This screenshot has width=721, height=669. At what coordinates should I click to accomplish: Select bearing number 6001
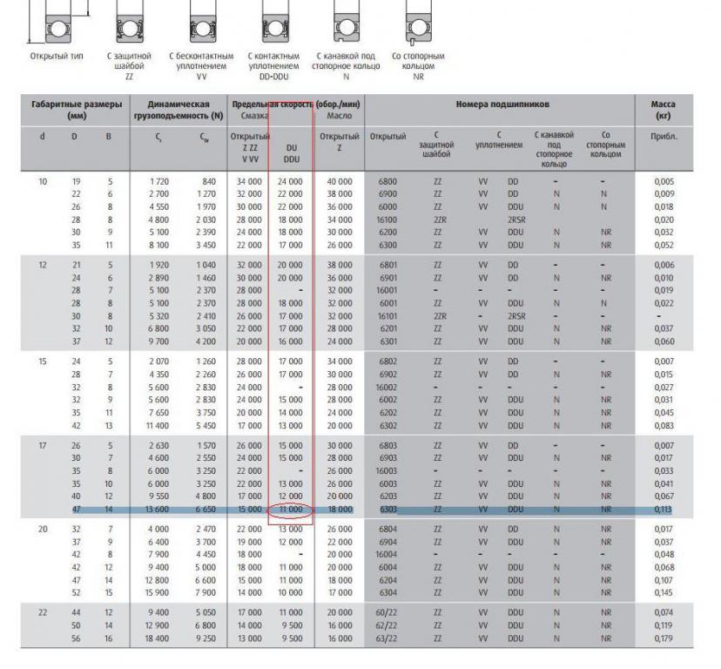click(387, 304)
